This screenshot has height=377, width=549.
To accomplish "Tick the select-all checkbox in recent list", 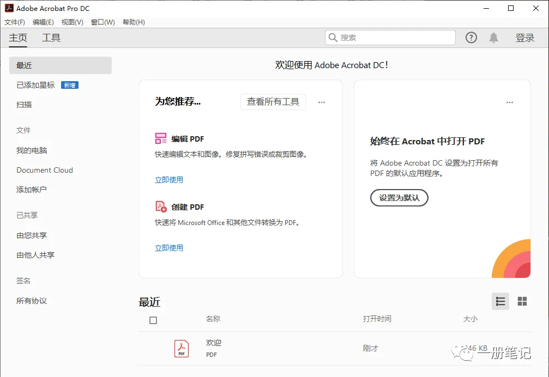I will click(x=153, y=320).
